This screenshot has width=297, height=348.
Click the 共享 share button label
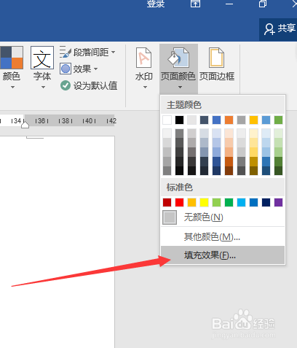point(287,28)
